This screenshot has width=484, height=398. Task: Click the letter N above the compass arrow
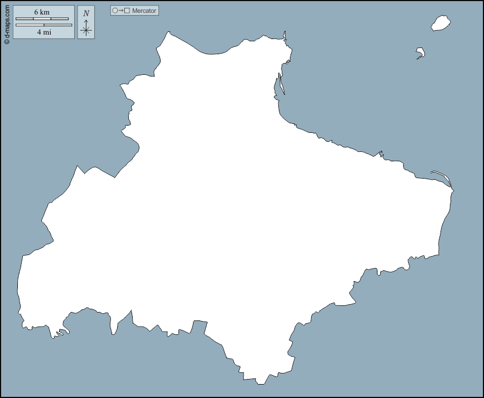pos(86,13)
